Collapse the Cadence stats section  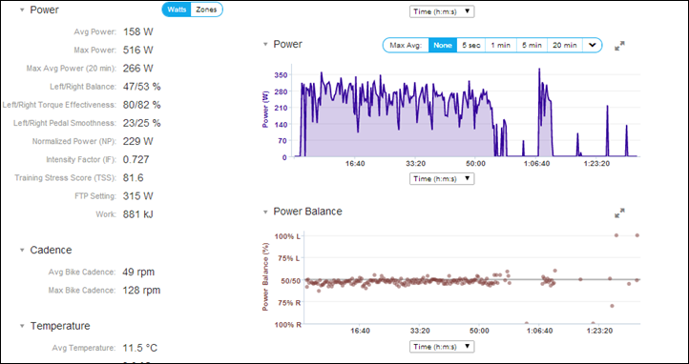(x=22, y=250)
